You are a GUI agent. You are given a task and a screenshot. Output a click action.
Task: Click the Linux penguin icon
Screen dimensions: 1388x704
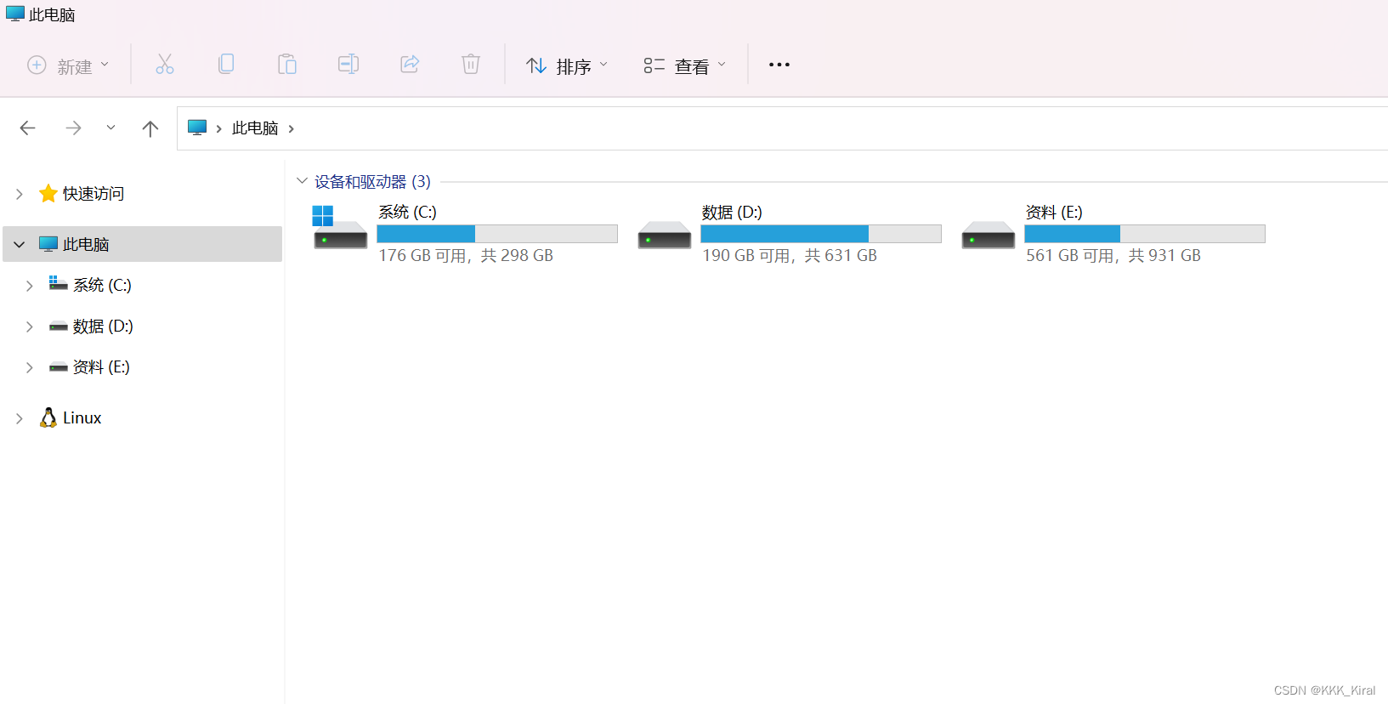pyautogui.click(x=48, y=417)
